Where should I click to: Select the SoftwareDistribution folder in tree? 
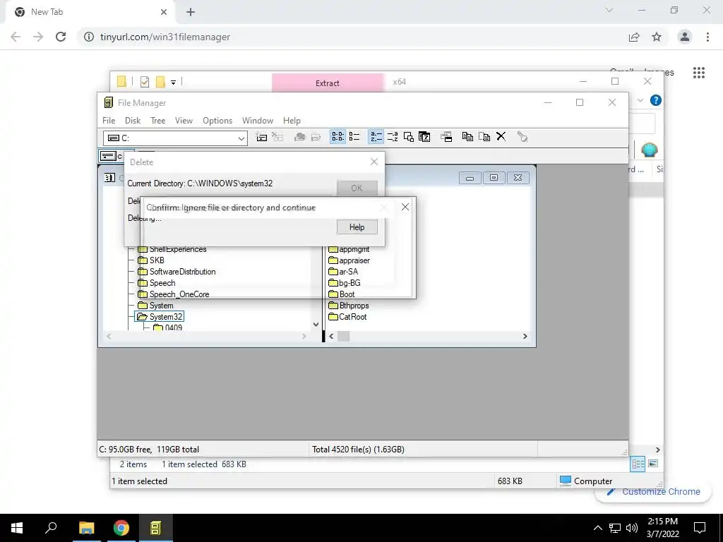coord(177,272)
